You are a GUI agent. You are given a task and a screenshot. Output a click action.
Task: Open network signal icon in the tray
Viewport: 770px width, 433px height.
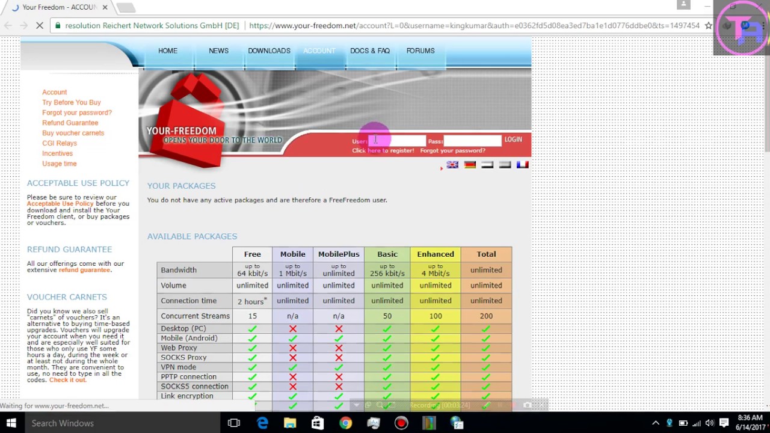[x=697, y=423]
